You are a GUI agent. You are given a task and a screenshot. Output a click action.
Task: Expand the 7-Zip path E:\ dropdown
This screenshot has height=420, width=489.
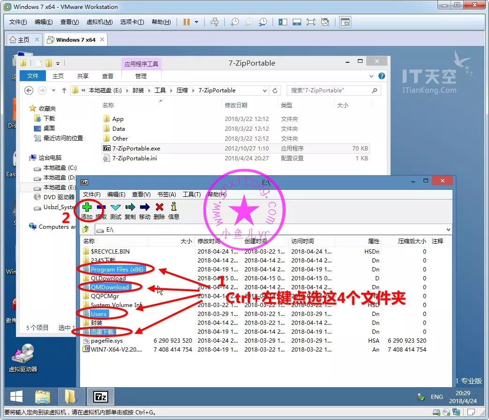point(448,229)
